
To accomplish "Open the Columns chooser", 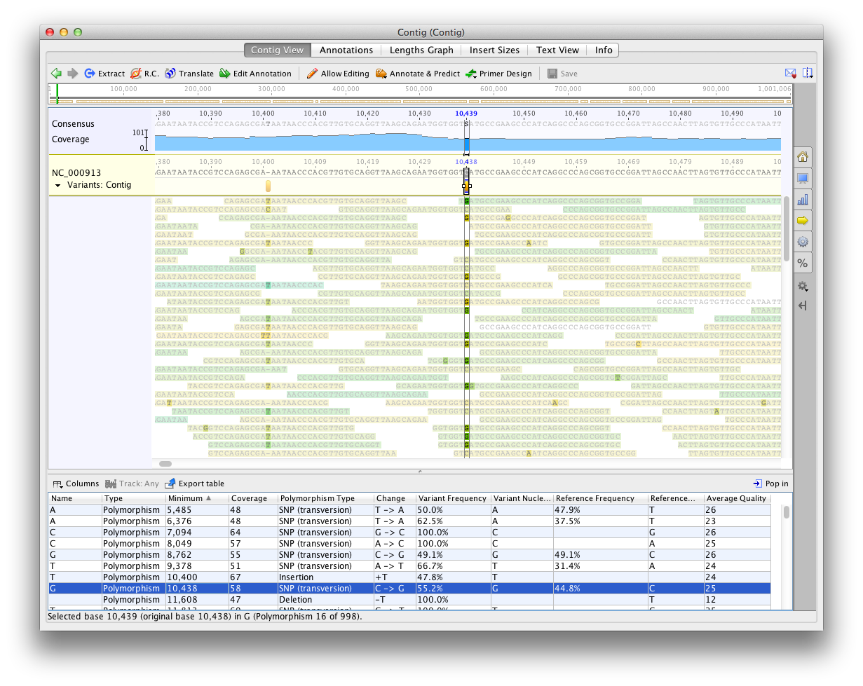I will [76, 483].
